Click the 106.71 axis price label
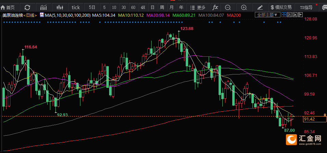This screenshot has height=153, width=327. [311, 75]
